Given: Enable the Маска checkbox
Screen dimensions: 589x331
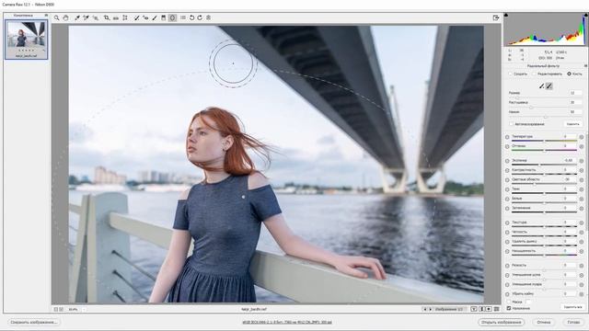Looking at the screenshot, I should point(509,302).
